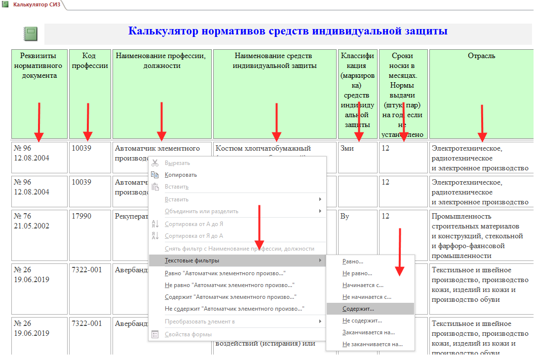Select Равно... in the text filters submenu
The image size is (534, 355).
371,261
